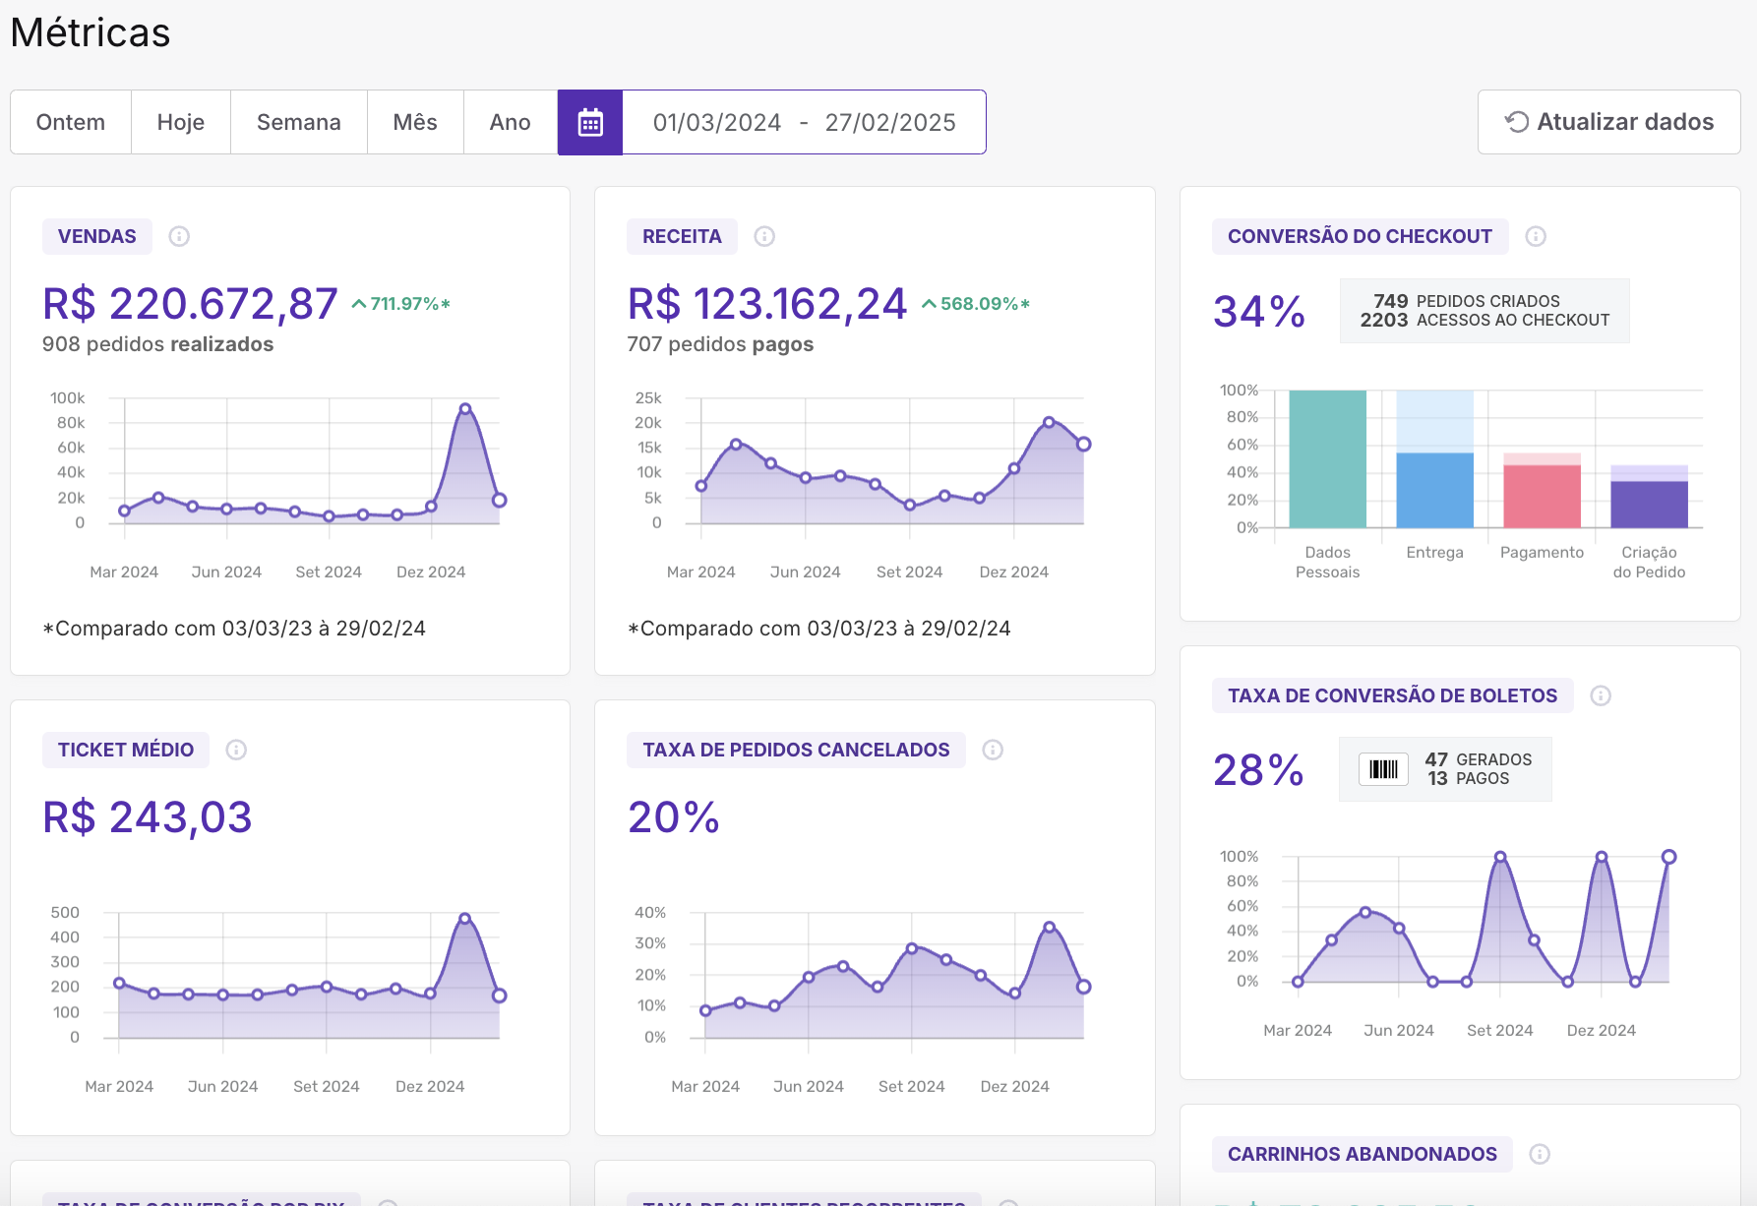The width and height of the screenshot is (1757, 1206).
Task: Show info for Taxa de Conversão de Boletos
Action: pos(1601,695)
